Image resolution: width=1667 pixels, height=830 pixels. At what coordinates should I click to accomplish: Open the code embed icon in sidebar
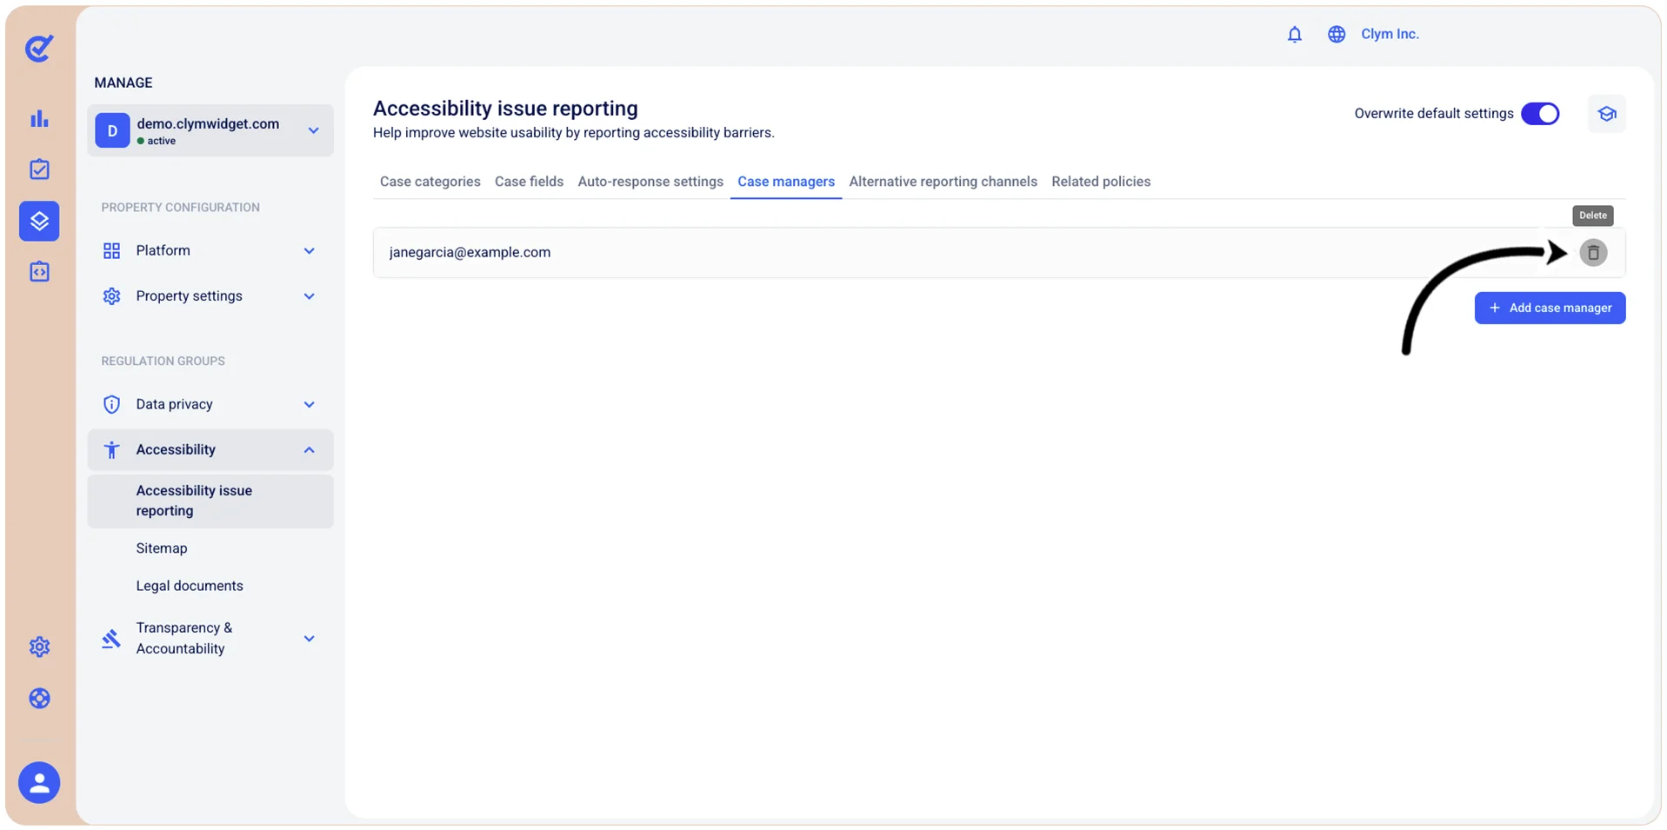39,272
